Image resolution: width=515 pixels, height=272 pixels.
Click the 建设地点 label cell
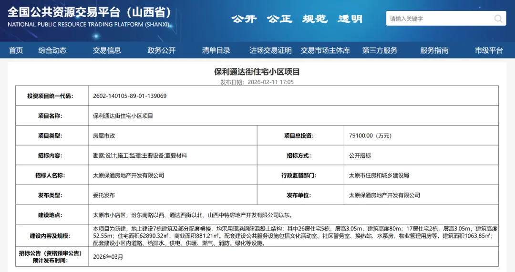52,215
